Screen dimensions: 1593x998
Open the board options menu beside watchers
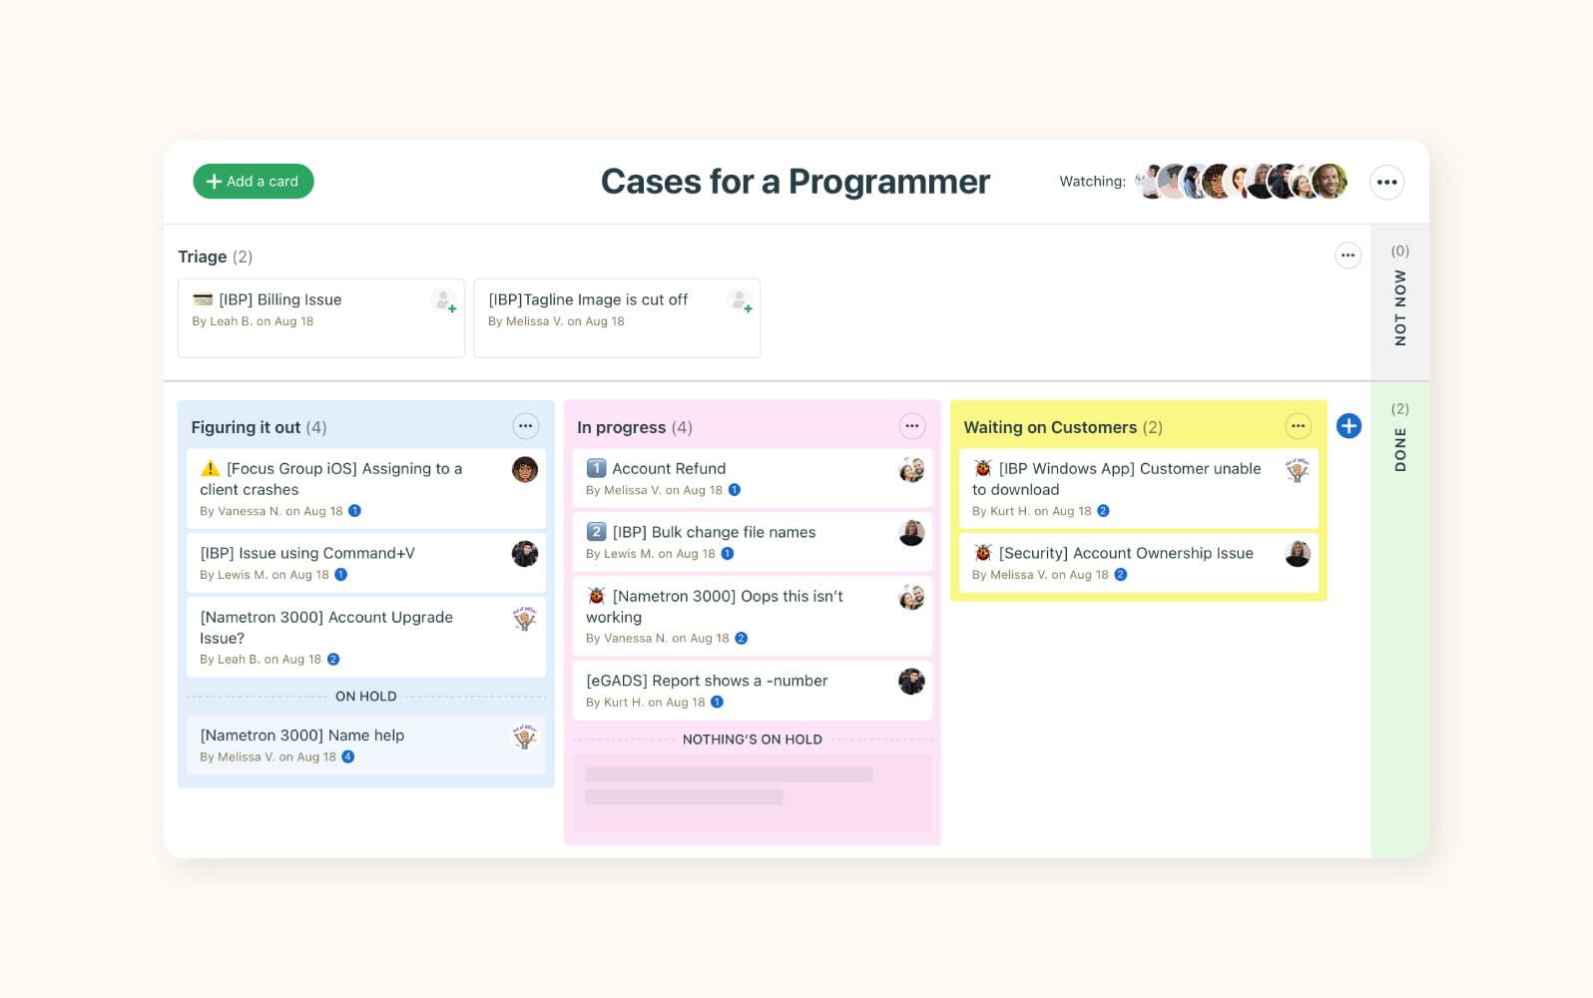[1386, 182]
